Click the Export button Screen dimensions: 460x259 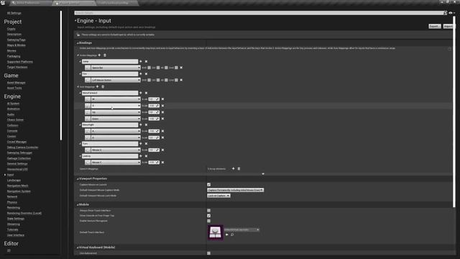pos(434,27)
